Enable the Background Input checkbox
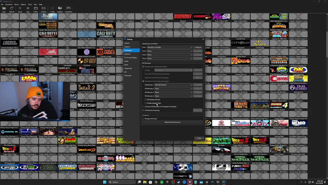The height and width of the screenshot is (185, 328). (143, 119)
